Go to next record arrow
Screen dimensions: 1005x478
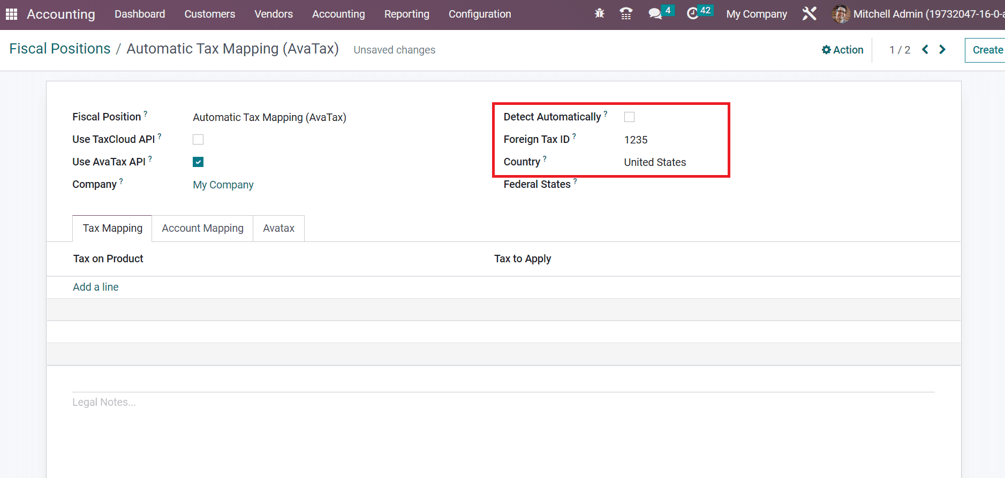click(942, 49)
